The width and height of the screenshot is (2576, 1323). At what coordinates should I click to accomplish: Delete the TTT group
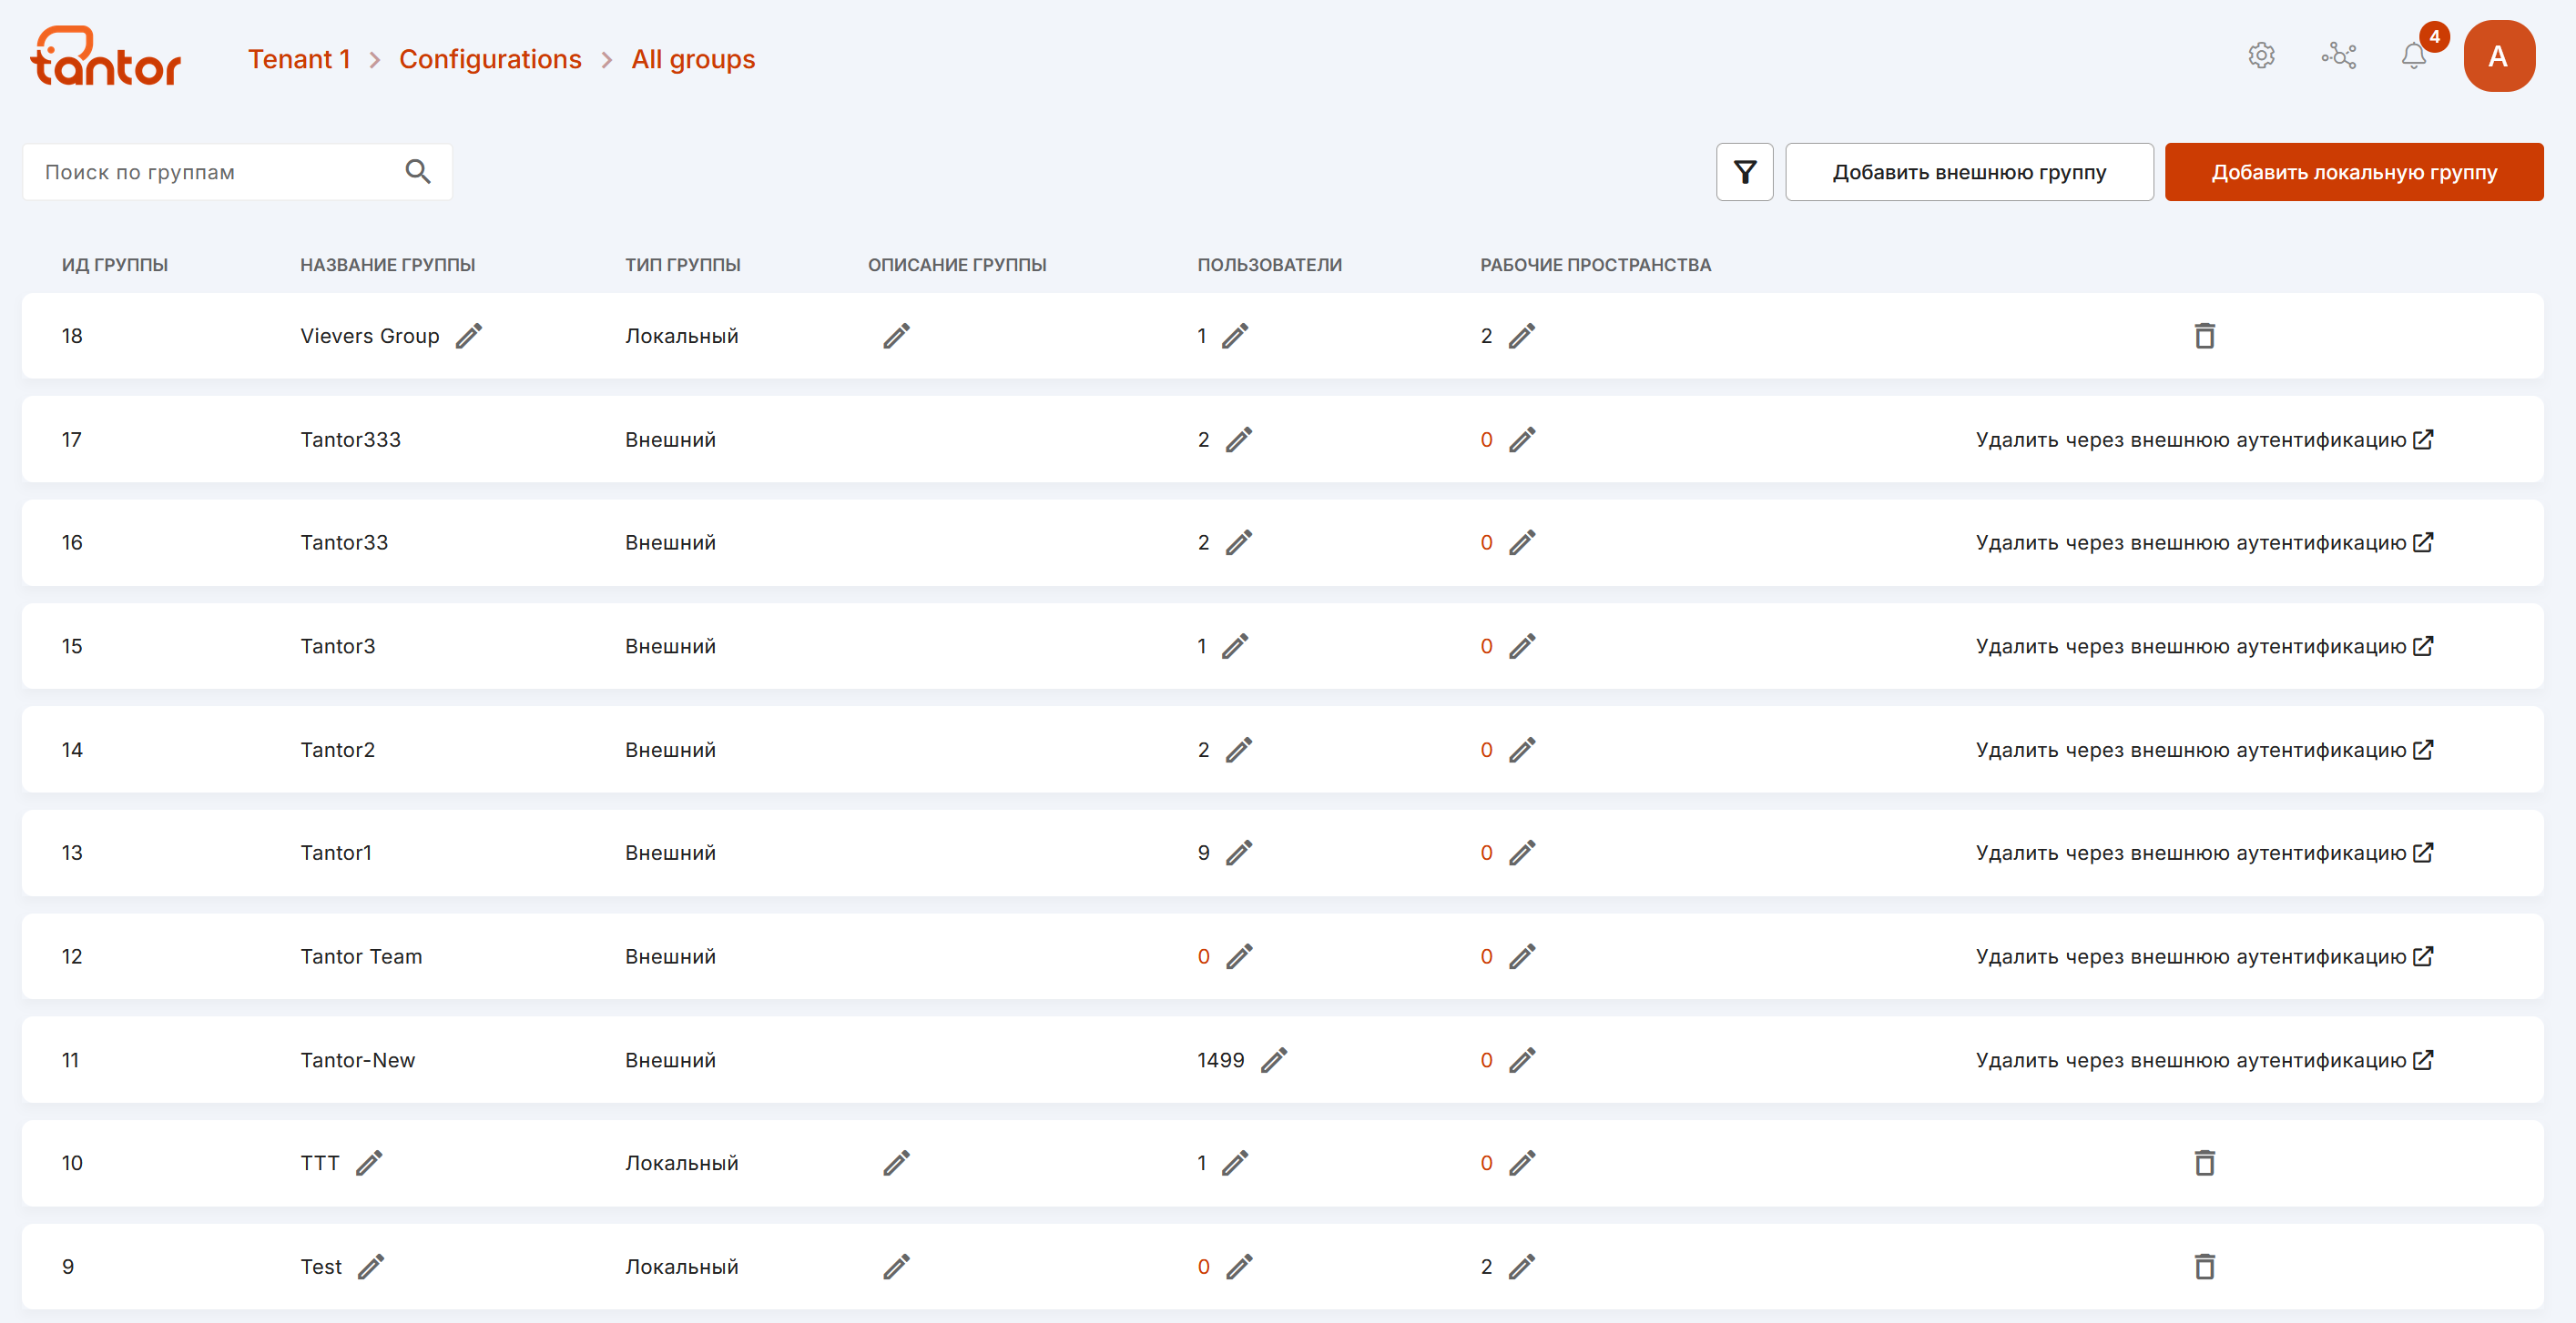click(2204, 1163)
